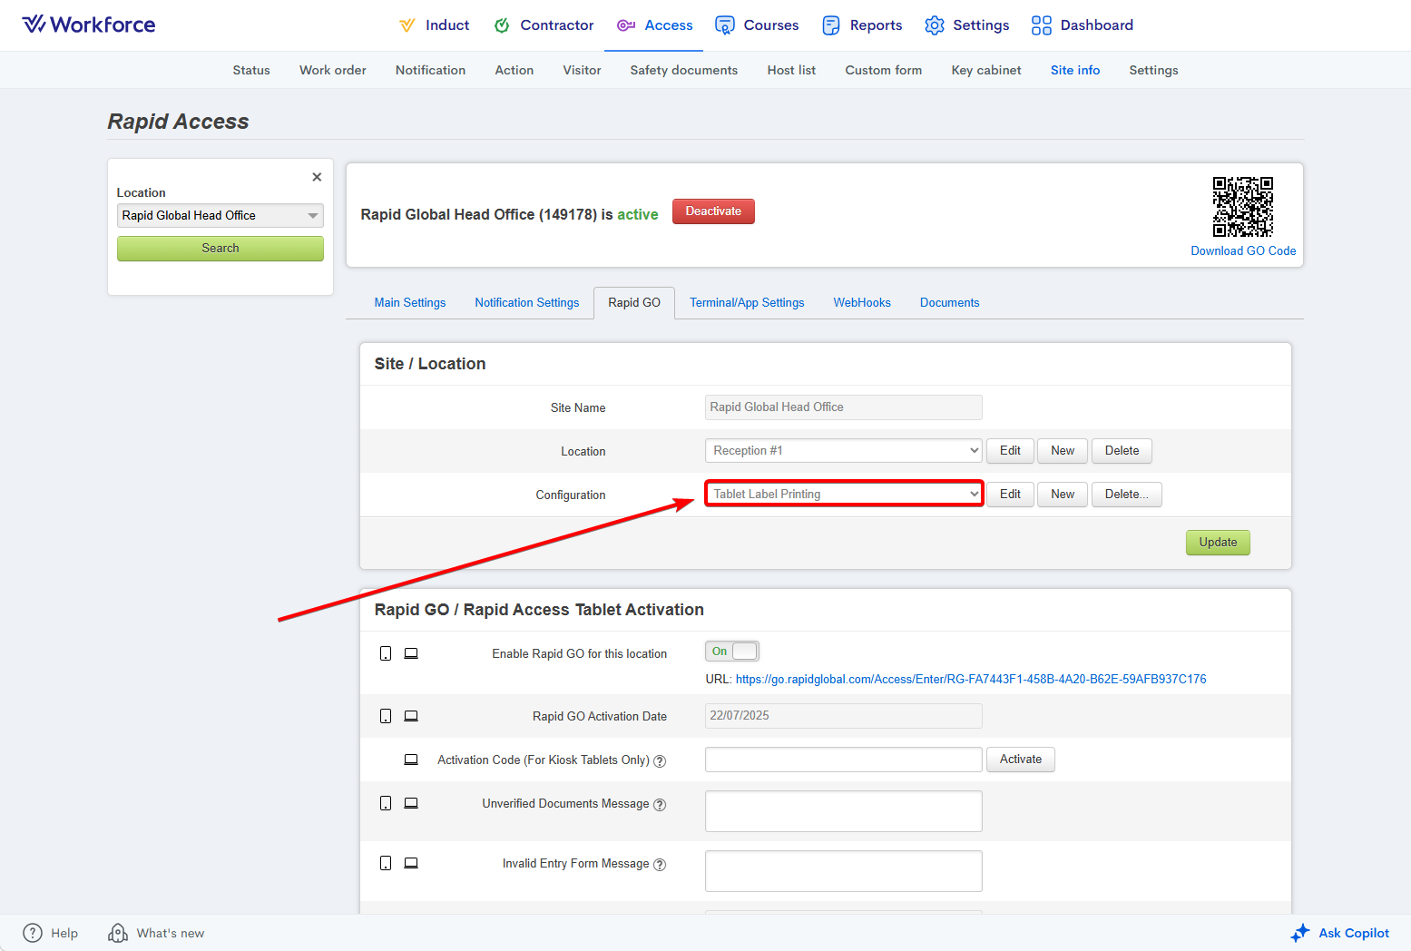
Task: Click Delete next to Location dropdown
Action: click(x=1122, y=451)
